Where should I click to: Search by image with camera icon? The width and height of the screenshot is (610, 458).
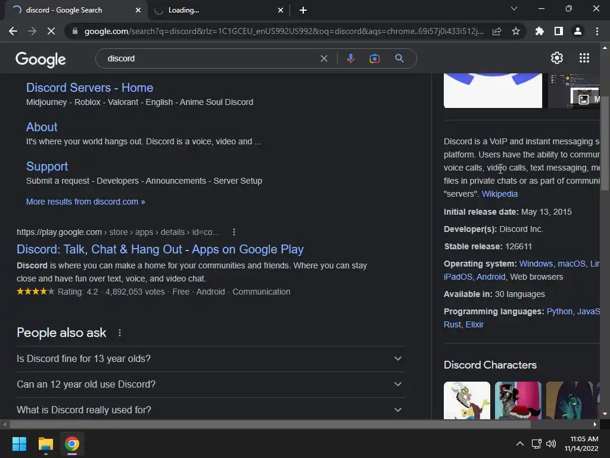(x=374, y=58)
